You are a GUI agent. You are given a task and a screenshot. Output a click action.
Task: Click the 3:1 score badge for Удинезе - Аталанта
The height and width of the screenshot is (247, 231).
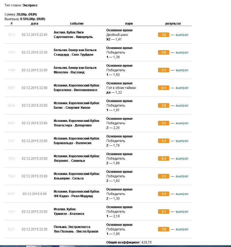164,212
